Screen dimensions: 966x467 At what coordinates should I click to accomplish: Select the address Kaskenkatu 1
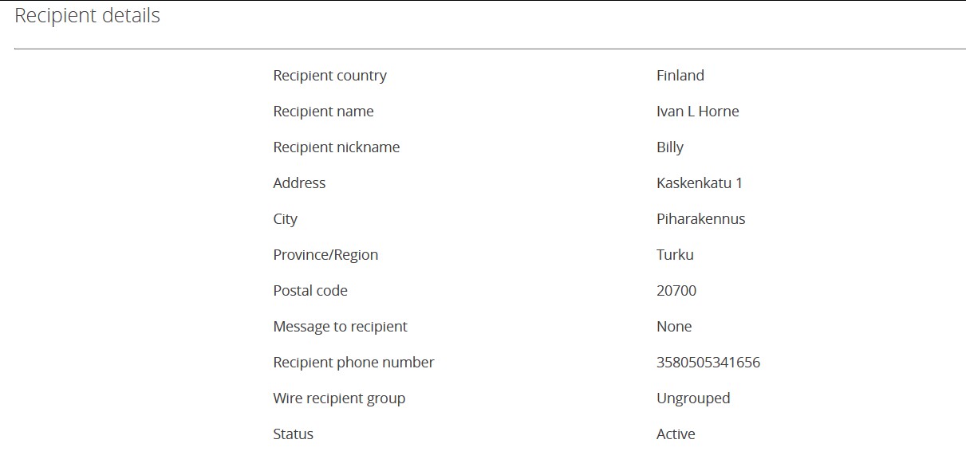coord(699,183)
